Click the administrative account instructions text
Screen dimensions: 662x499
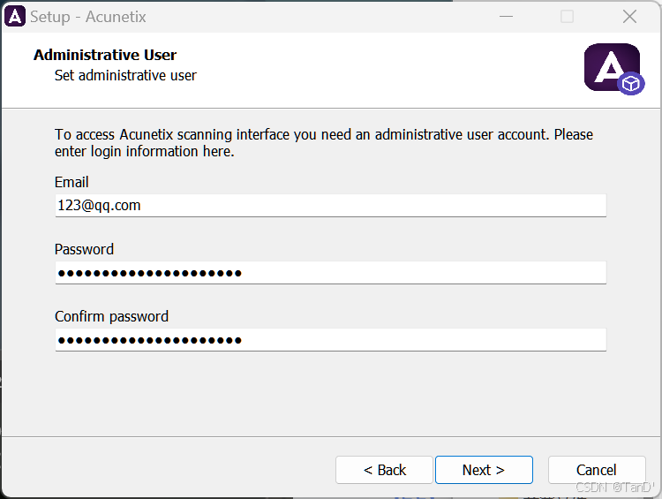[x=324, y=143]
